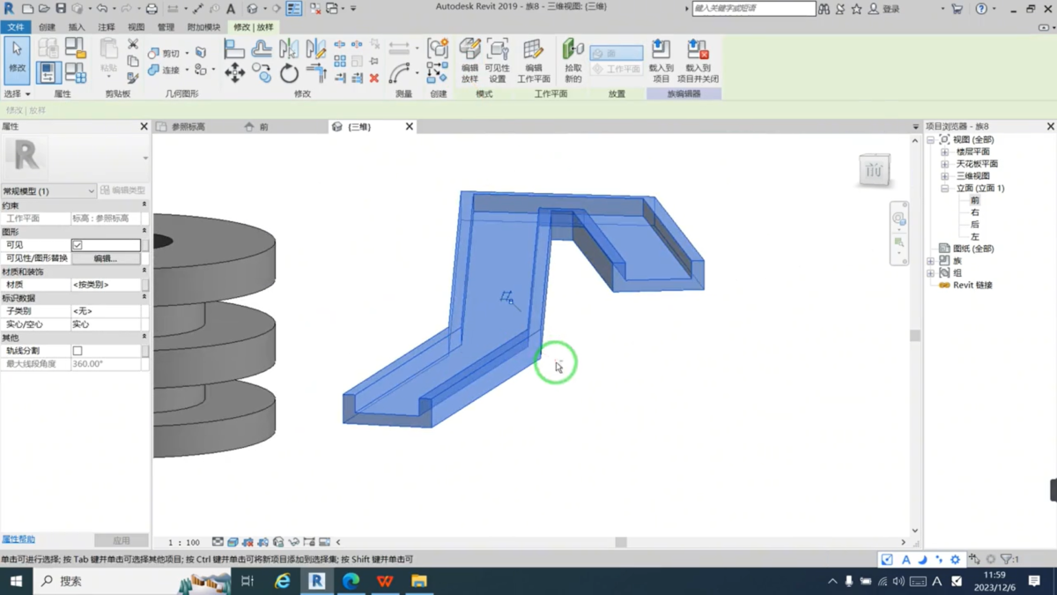Click 编辑工作平面 (Edit Work Plane)
Screen dimensions: 1057x595
pyautogui.click(x=534, y=61)
